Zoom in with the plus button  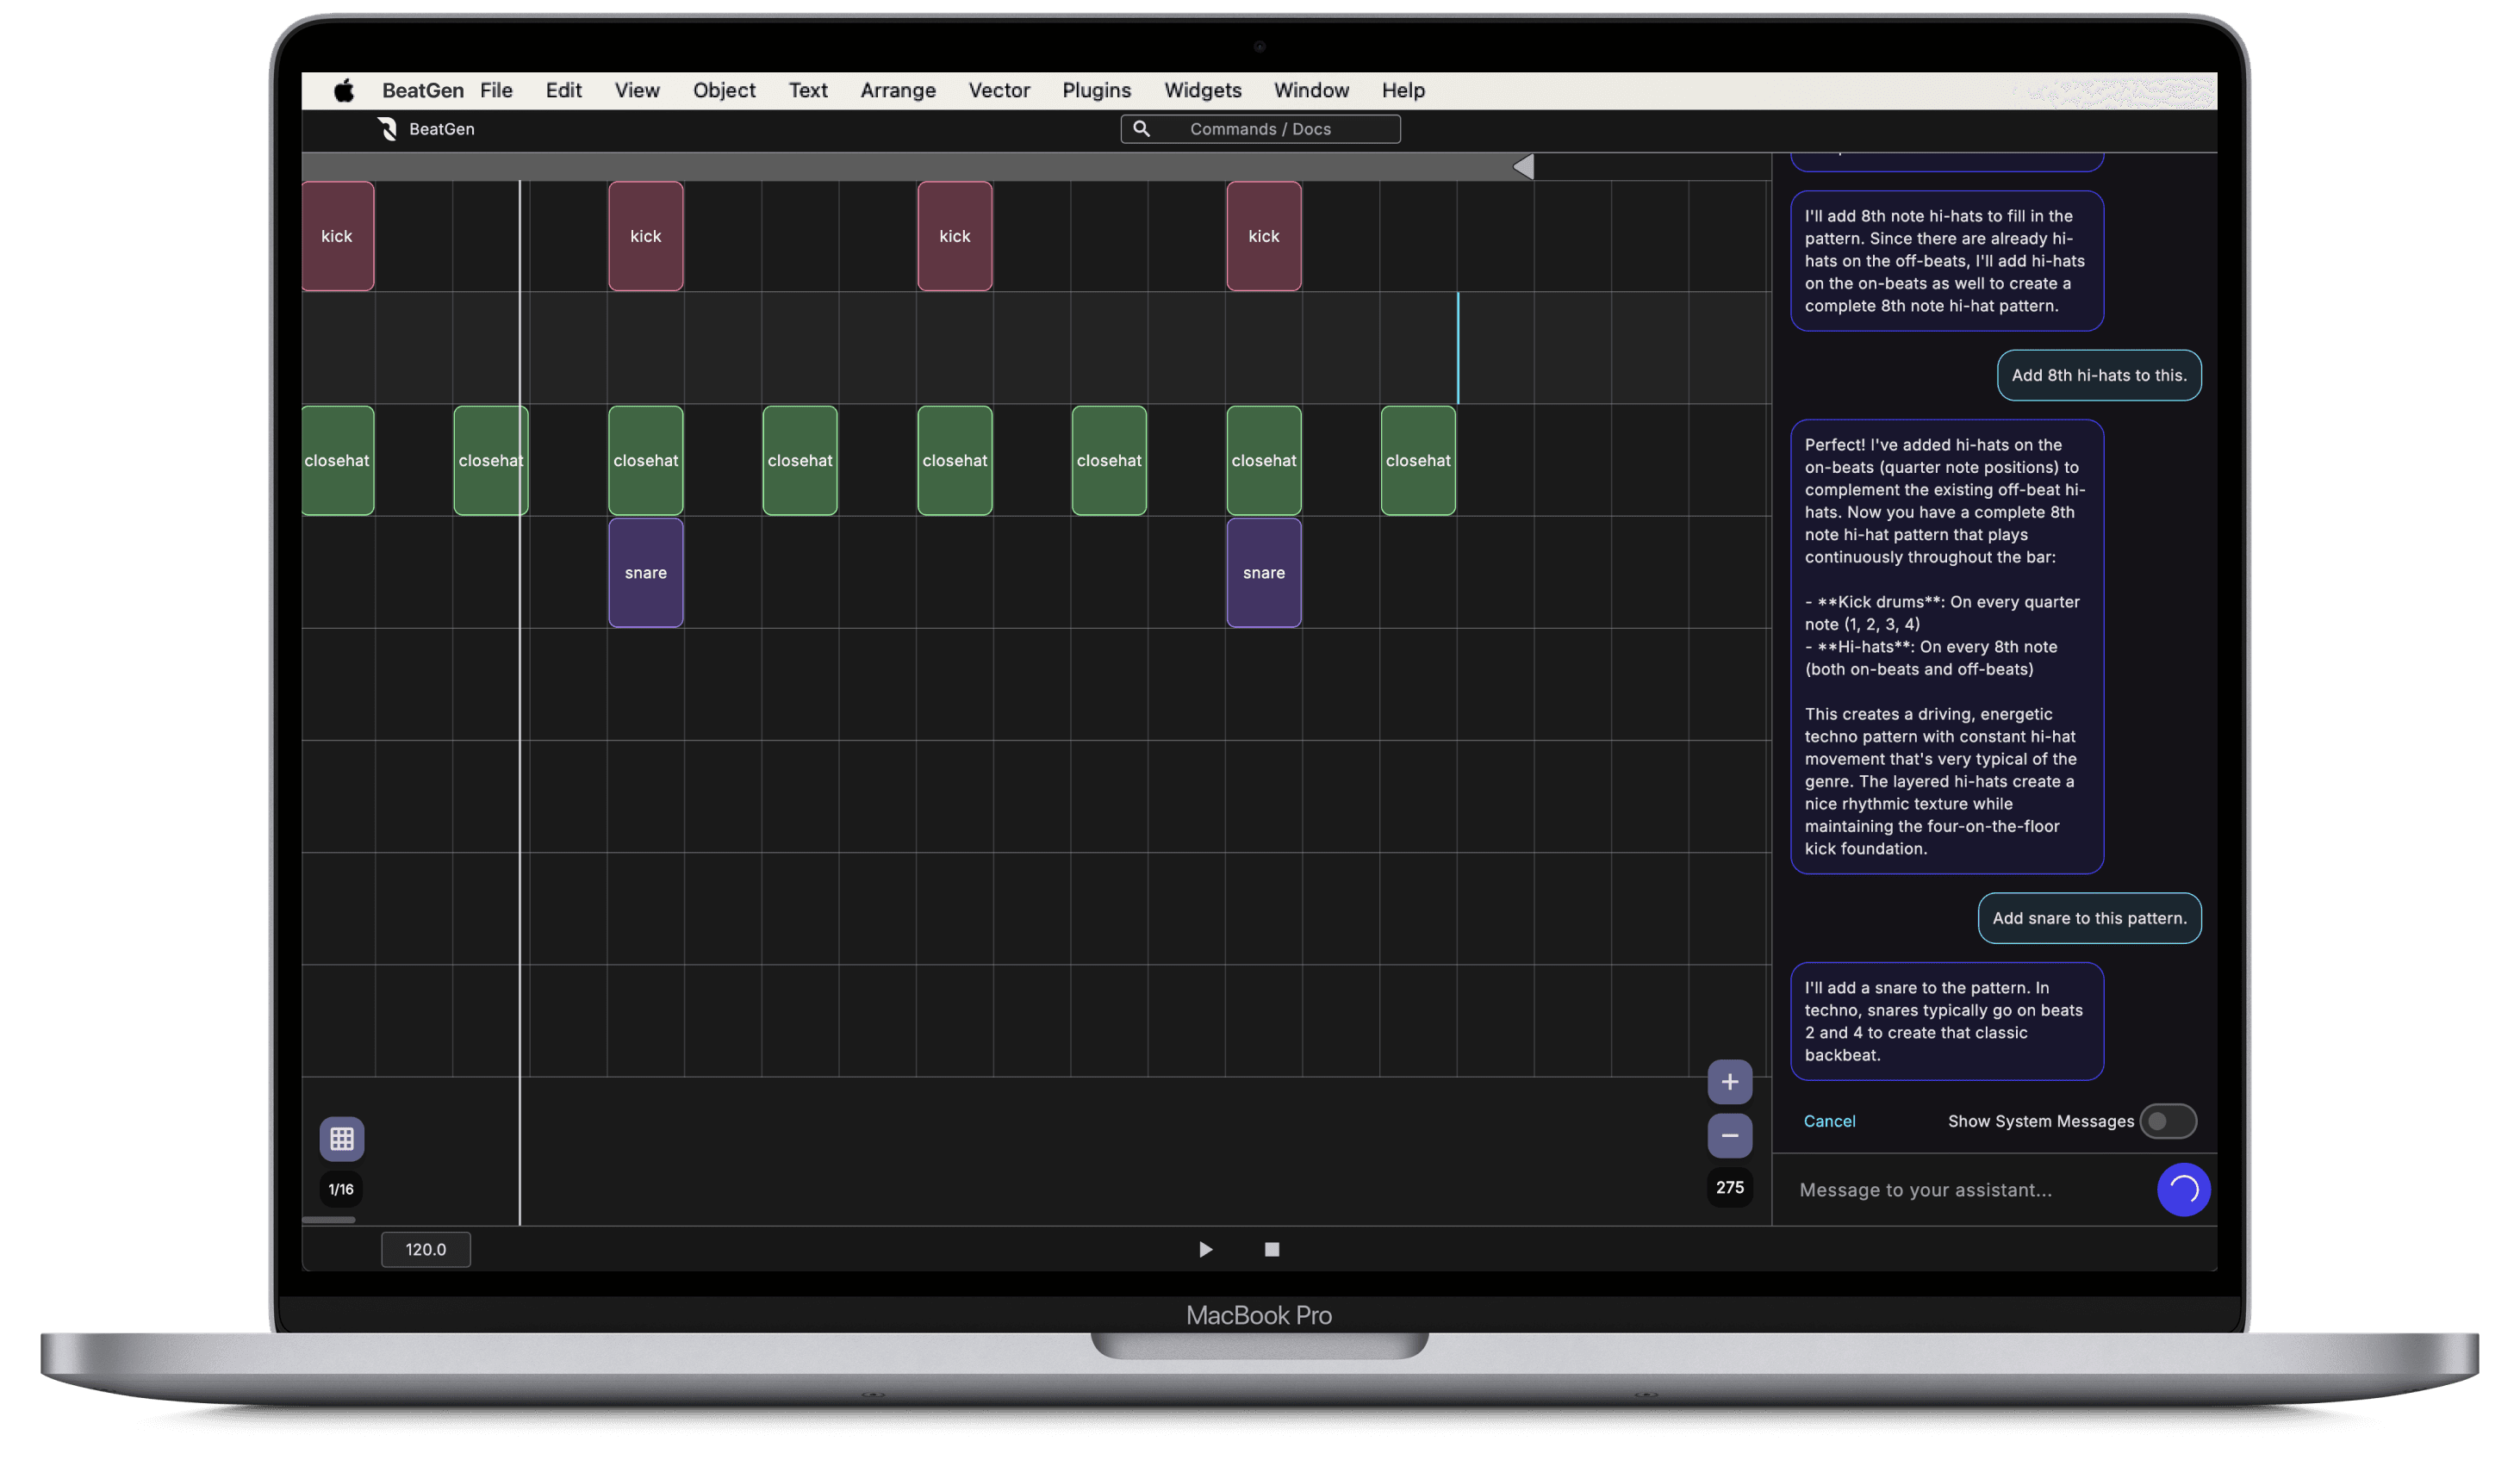[x=1729, y=1081]
